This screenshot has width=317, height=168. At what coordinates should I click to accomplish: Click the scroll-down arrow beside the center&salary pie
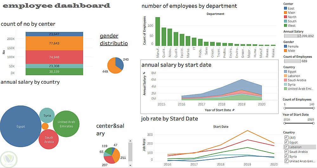click(x=130, y=165)
